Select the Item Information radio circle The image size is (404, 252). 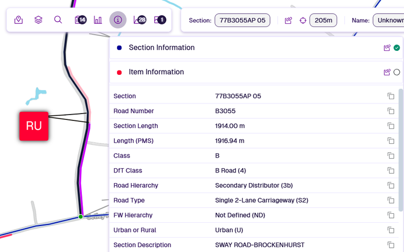click(397, 72)
